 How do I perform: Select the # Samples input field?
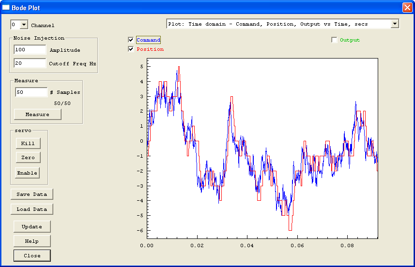pos(31,92)
